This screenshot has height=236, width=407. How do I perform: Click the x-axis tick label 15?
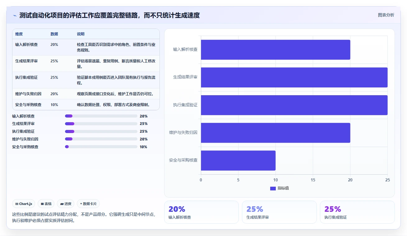(313, 180)
